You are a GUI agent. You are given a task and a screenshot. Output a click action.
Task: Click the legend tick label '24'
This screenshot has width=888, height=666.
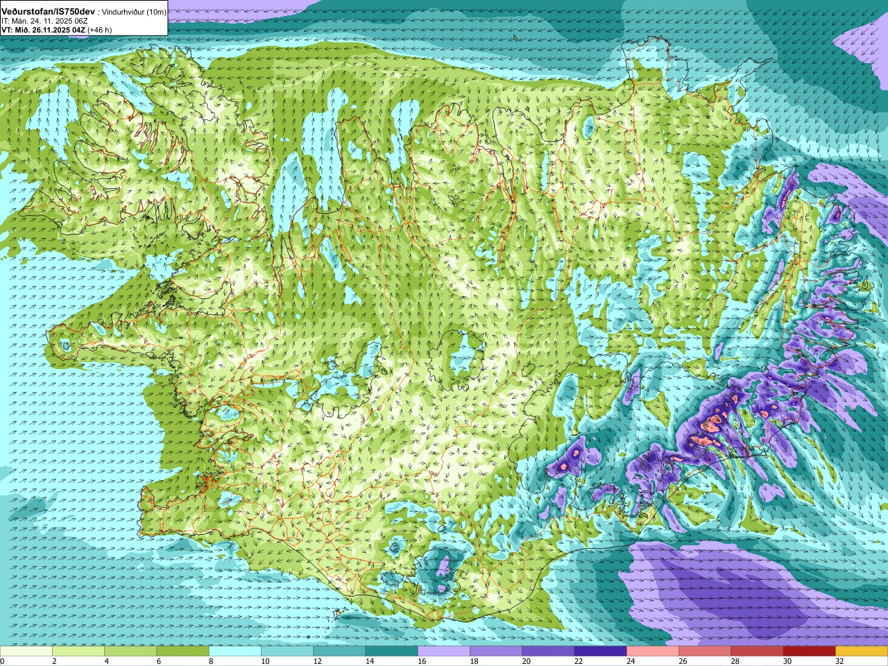coord(631,661)
